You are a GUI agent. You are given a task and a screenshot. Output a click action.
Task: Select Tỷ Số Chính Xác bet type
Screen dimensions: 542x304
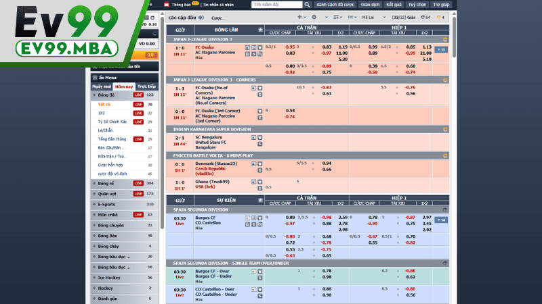(112, 122)
